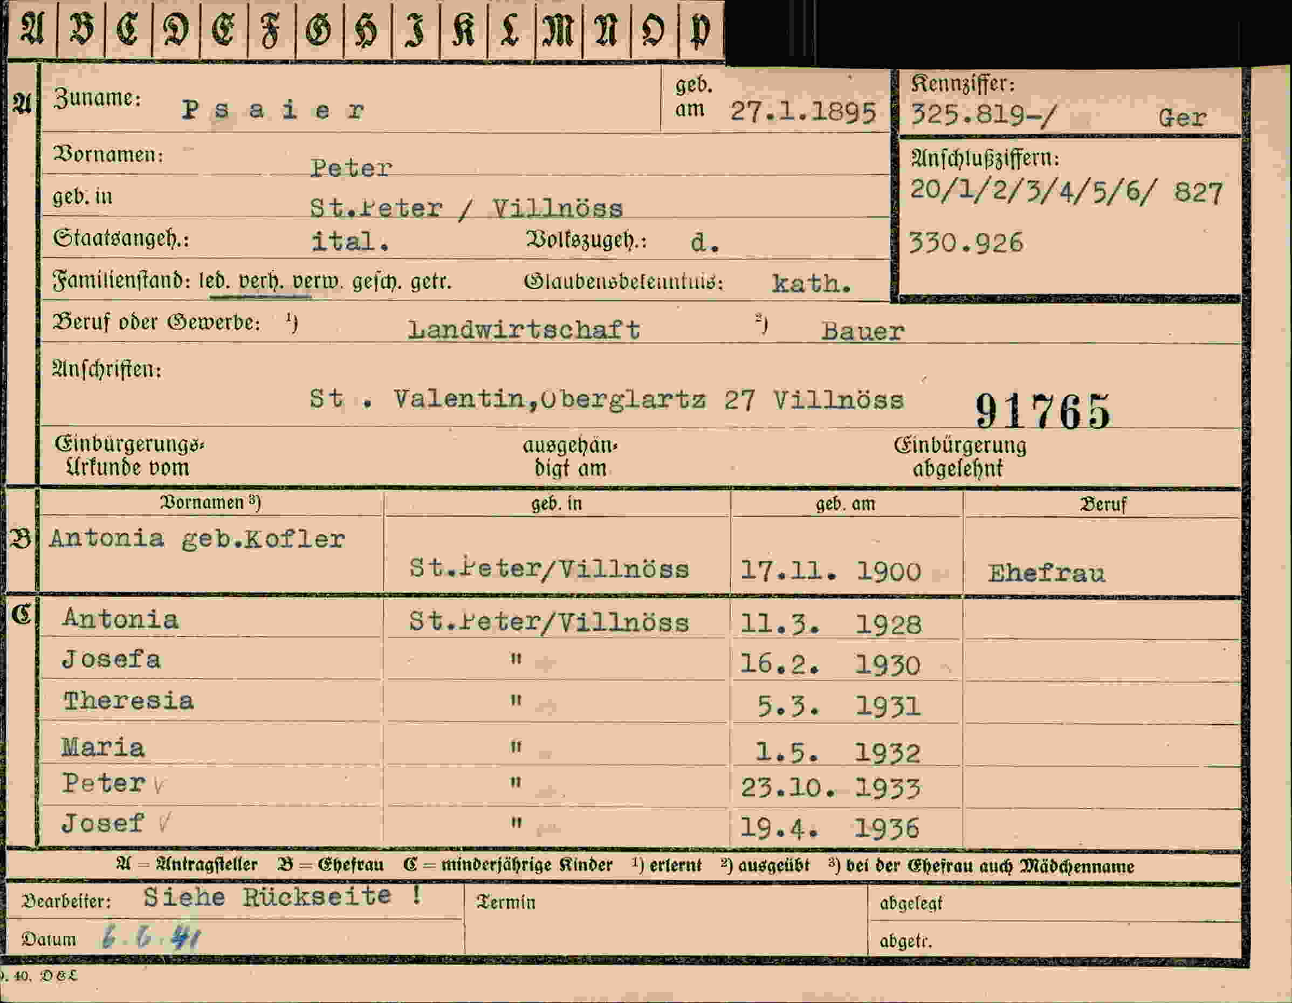Image resolution: width=1292 pixels, height=1003 pixels.
Task: Click the birth date 5.3. 1931
Action: [x=839, y=706]
